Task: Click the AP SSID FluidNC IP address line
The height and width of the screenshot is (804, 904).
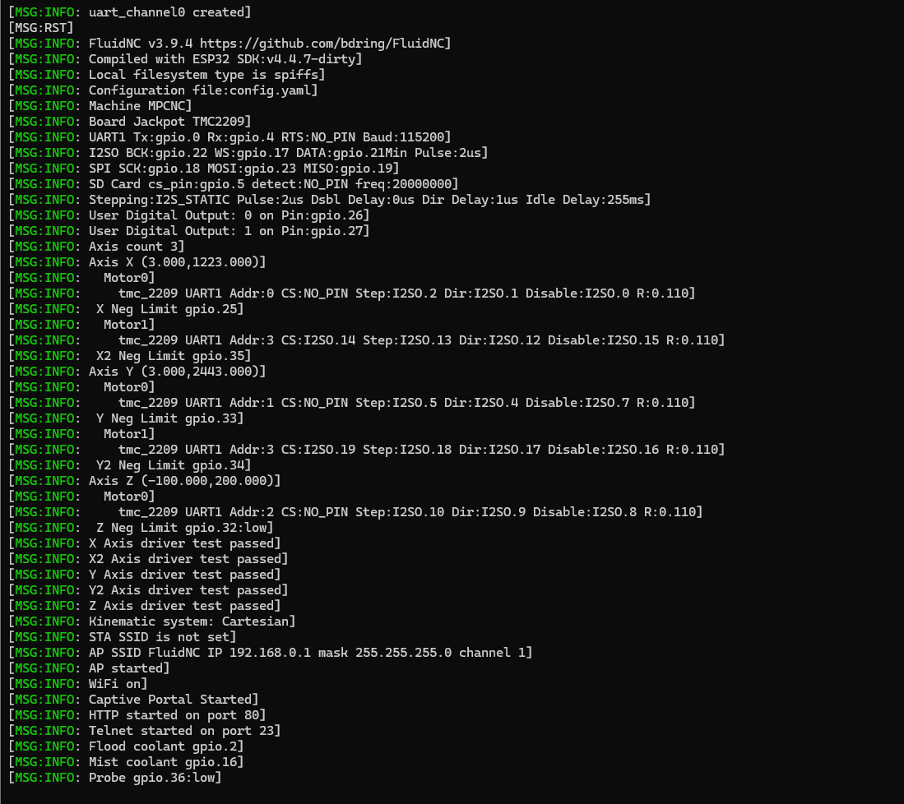Action: [x=271, y=653]
